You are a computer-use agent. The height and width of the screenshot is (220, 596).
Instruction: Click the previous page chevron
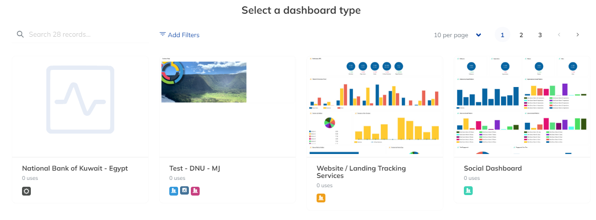(x=559, y=35)
